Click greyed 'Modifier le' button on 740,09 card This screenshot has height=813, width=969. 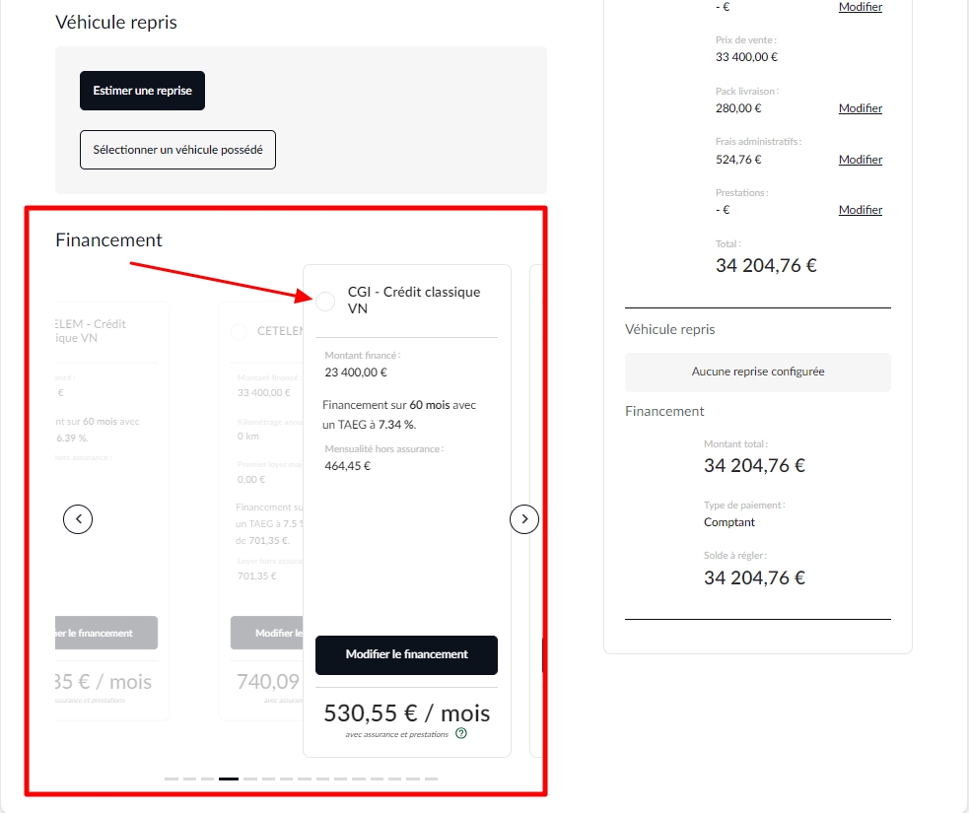coord(267,633)
